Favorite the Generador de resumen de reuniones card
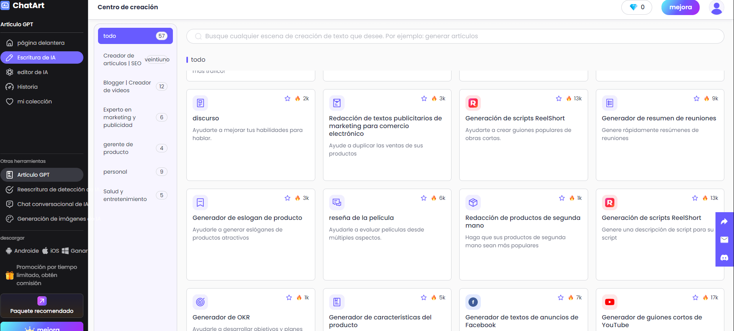The height and width of the screenshot is (331, 734). pyautogui.click(x=697, y=98)
